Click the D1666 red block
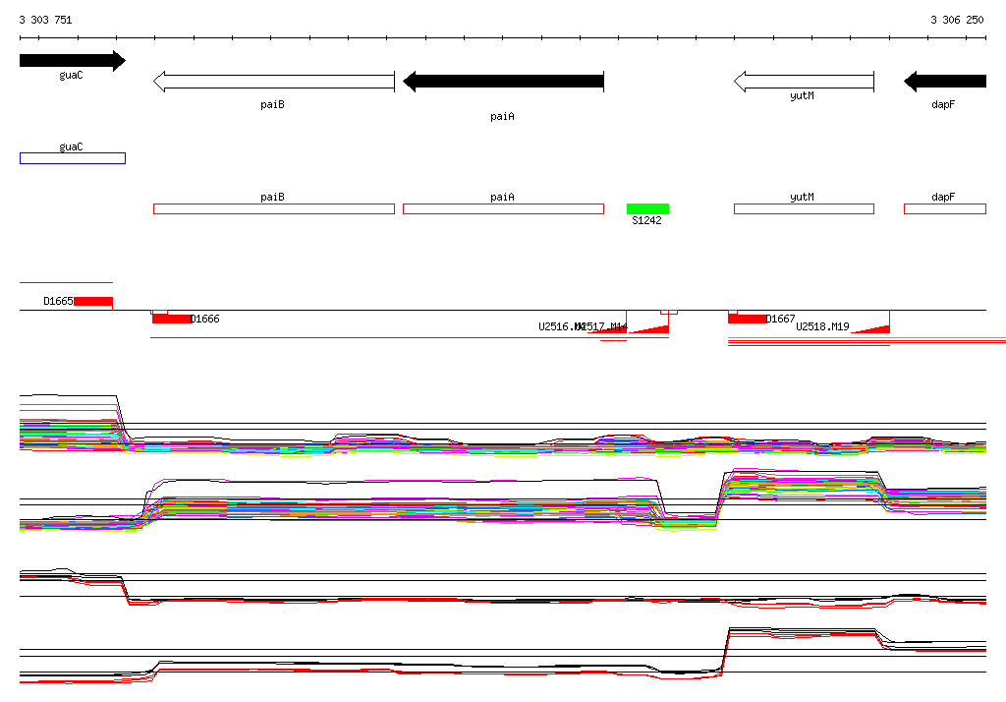The image size is (1006, 702). 172,319
